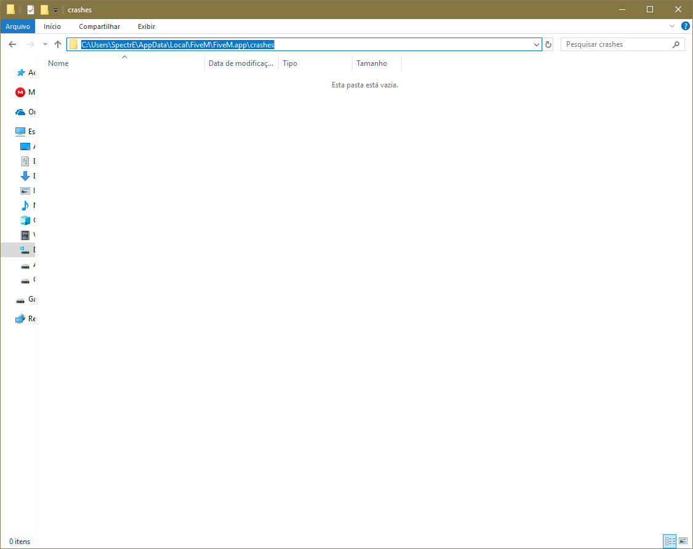Click the 0 itens status text

(x=20, y=542)
